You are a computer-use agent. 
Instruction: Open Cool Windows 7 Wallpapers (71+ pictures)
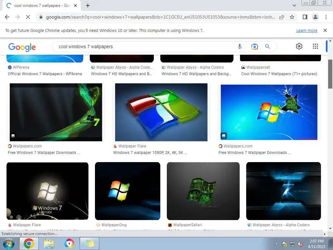279,74
